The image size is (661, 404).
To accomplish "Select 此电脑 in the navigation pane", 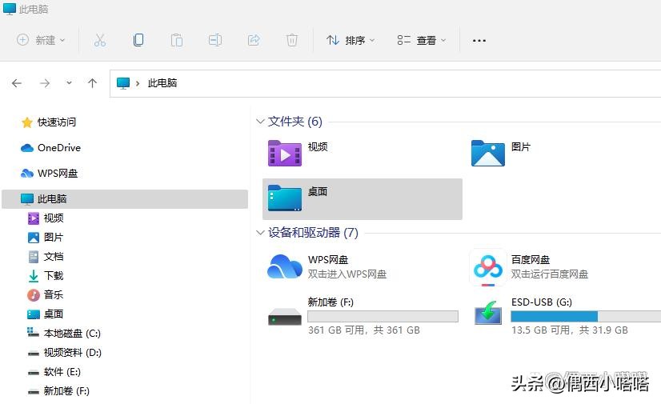I will [125, 199].
